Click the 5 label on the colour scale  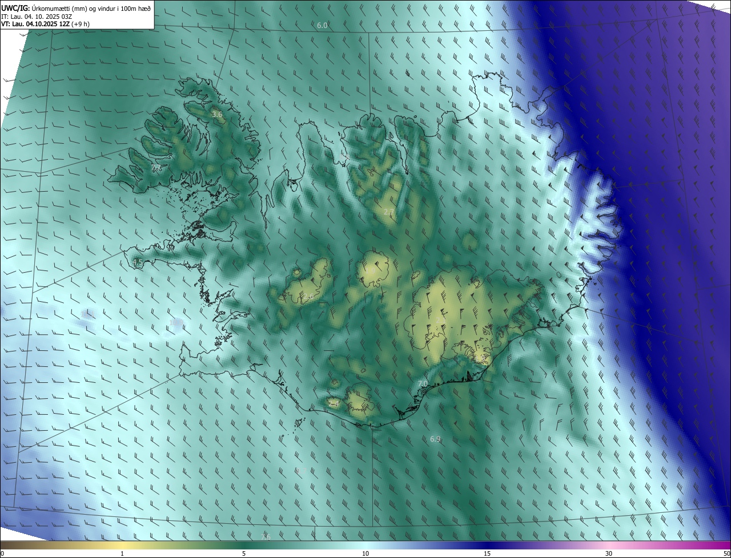coord(244,553)
